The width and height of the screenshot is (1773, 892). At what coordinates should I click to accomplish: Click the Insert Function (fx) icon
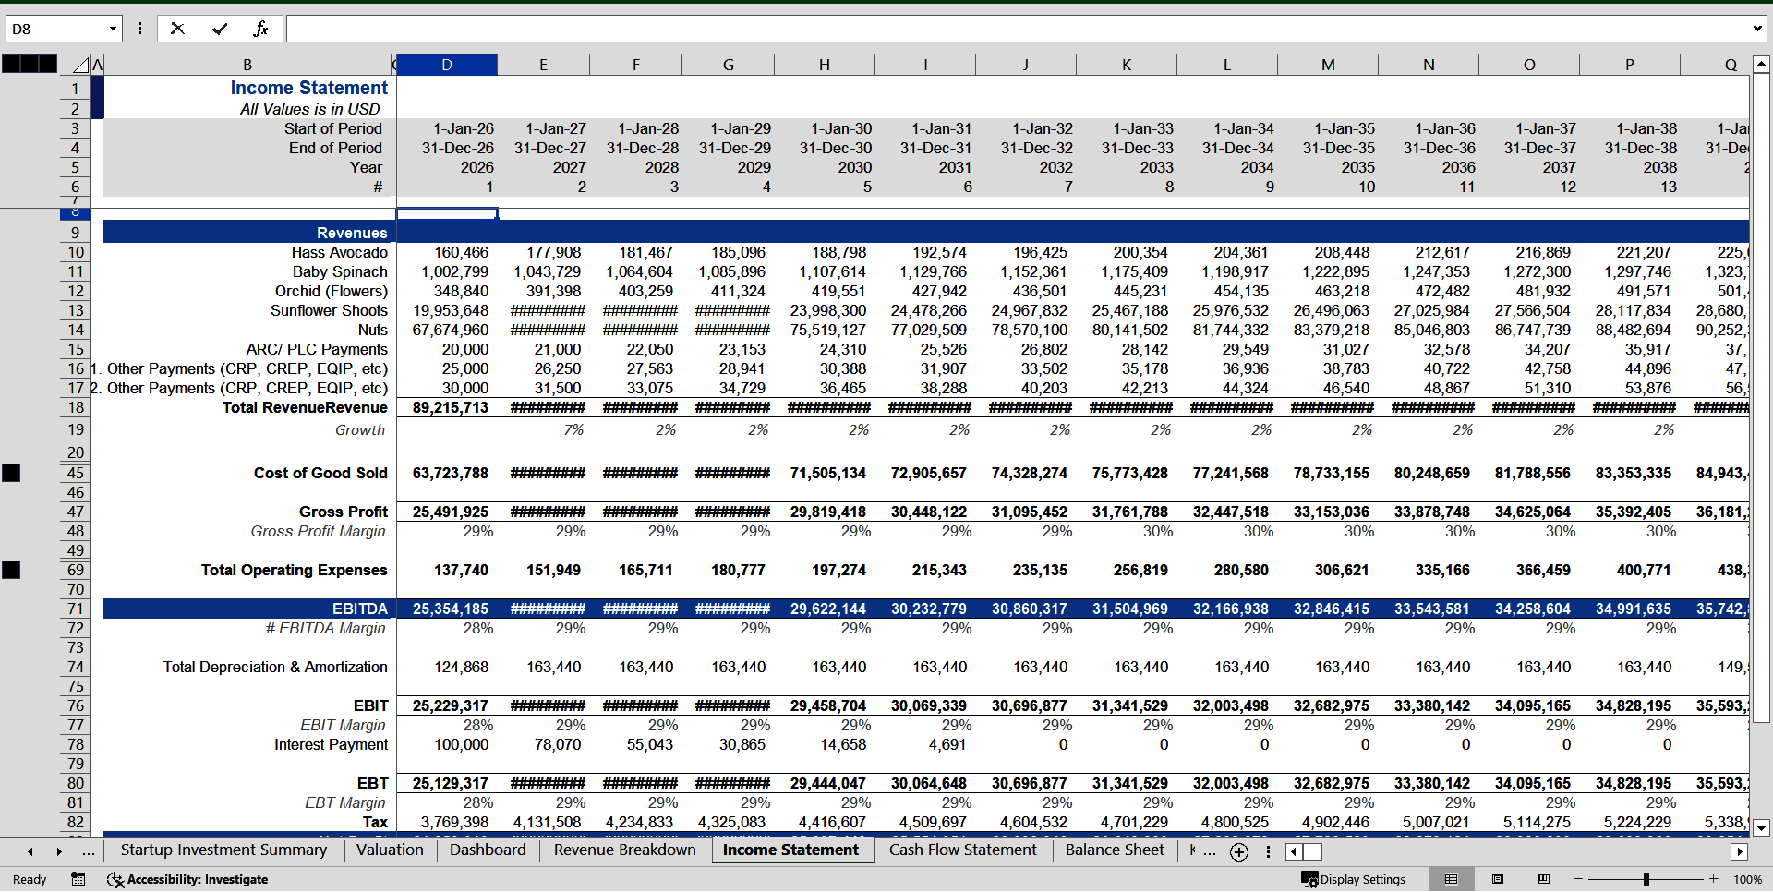click(261, 28)
